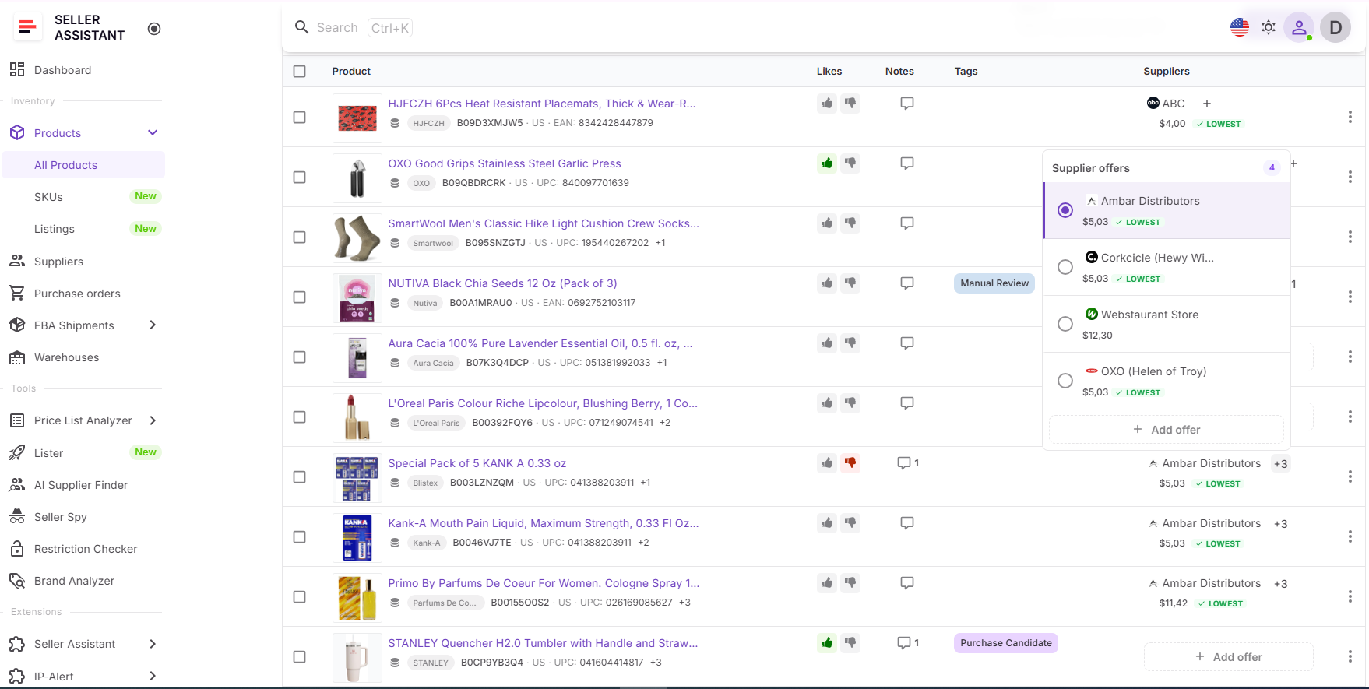The width and height of the screenshot is (1369, 689).
Task: Click Add offer on STANLEY Quencher row
Action: tap(1228, 657)
